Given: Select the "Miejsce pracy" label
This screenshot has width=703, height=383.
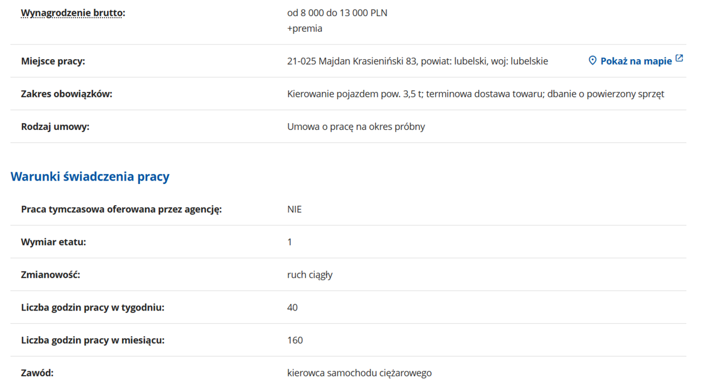Looking at the screenshot, I should [53, 61].
